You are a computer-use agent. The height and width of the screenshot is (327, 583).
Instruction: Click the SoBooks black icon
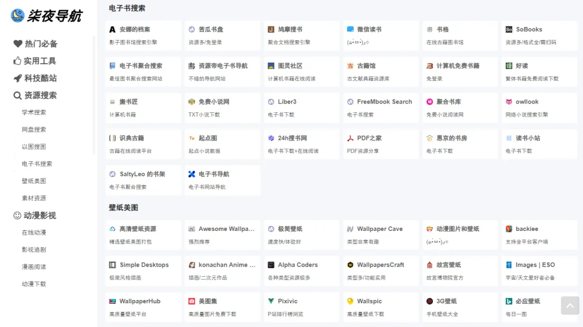tap(509, 29)
